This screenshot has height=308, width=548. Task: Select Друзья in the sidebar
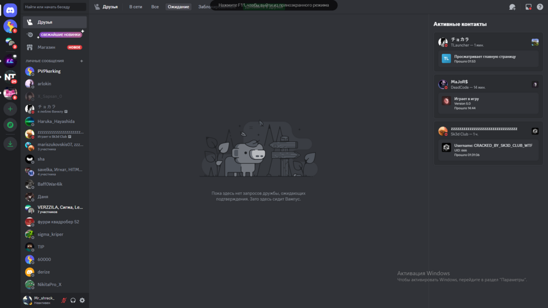(55, 22)
